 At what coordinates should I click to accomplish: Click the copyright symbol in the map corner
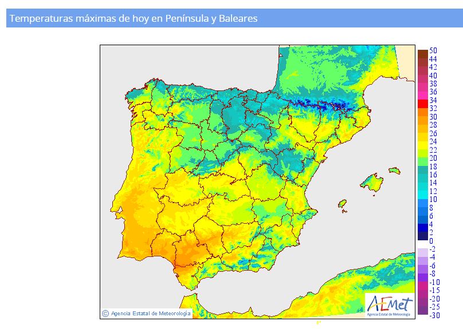click(105, 313)
